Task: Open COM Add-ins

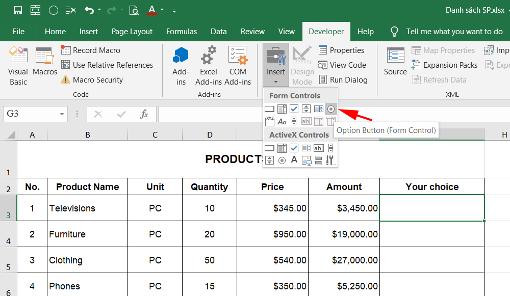Action: tap(238, 66)
